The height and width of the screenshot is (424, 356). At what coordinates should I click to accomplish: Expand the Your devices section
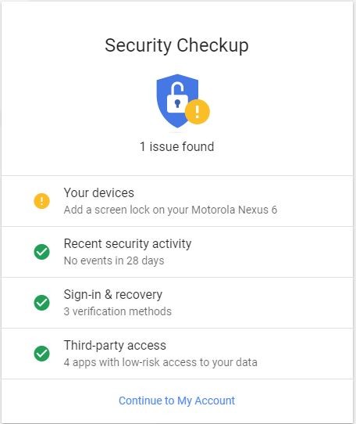coord(177,201)
